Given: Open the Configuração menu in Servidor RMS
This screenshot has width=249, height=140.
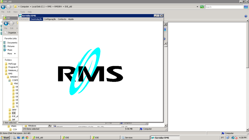Looking at the screenshot, I should (50, 19).
